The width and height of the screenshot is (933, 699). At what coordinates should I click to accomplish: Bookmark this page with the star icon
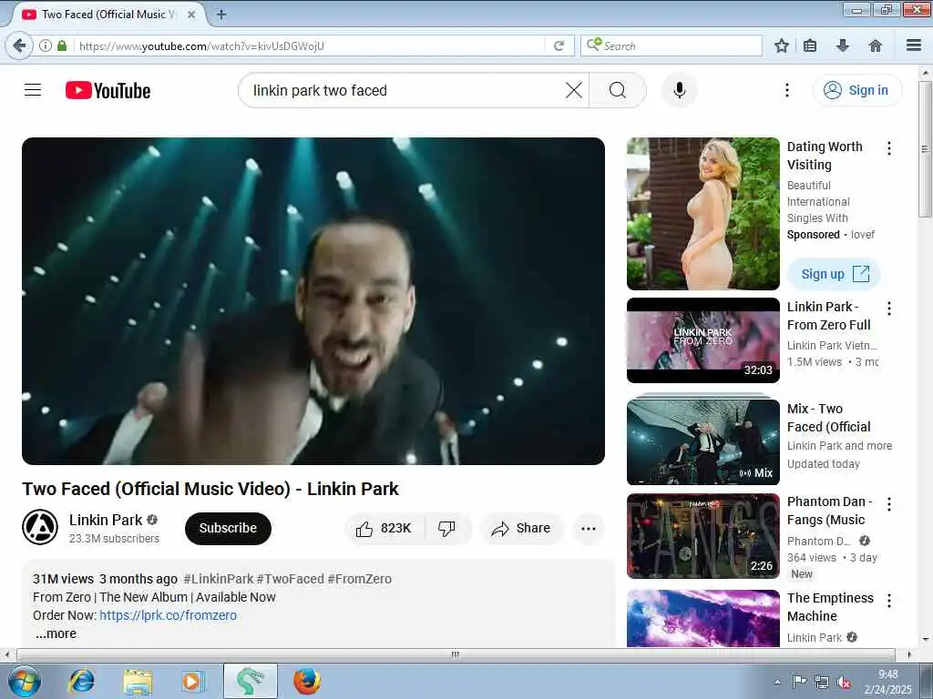pos(781,46)
